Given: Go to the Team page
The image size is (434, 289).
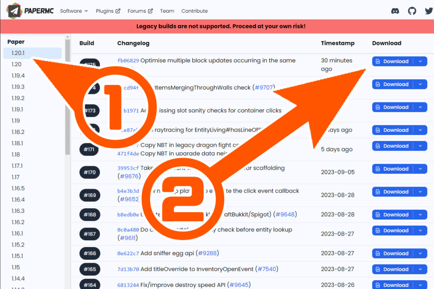Looking at the screenshot, I should 167,11.
